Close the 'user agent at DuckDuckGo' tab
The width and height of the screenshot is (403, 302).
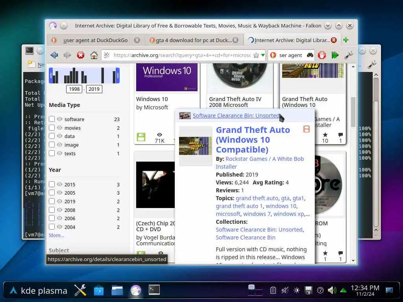[x=137, y=40]
